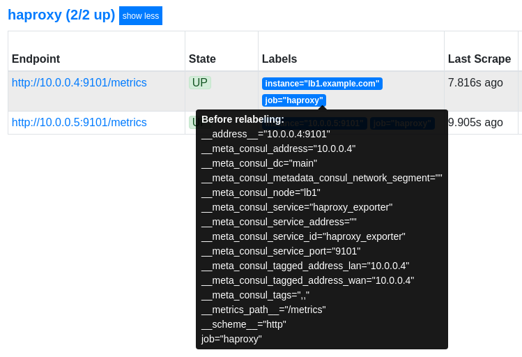
Task: Click the haproxy (2/2 up) heading link
Action: tap(61, 15)
